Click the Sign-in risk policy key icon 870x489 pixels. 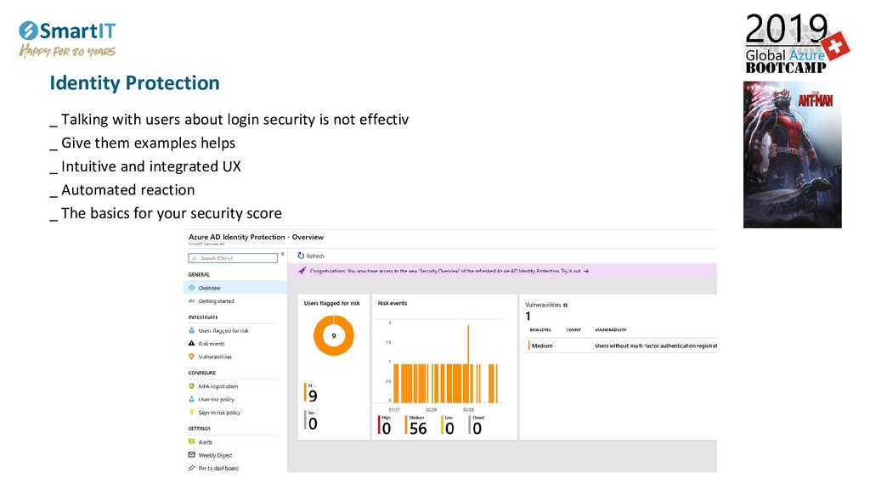tap(191, 413)
